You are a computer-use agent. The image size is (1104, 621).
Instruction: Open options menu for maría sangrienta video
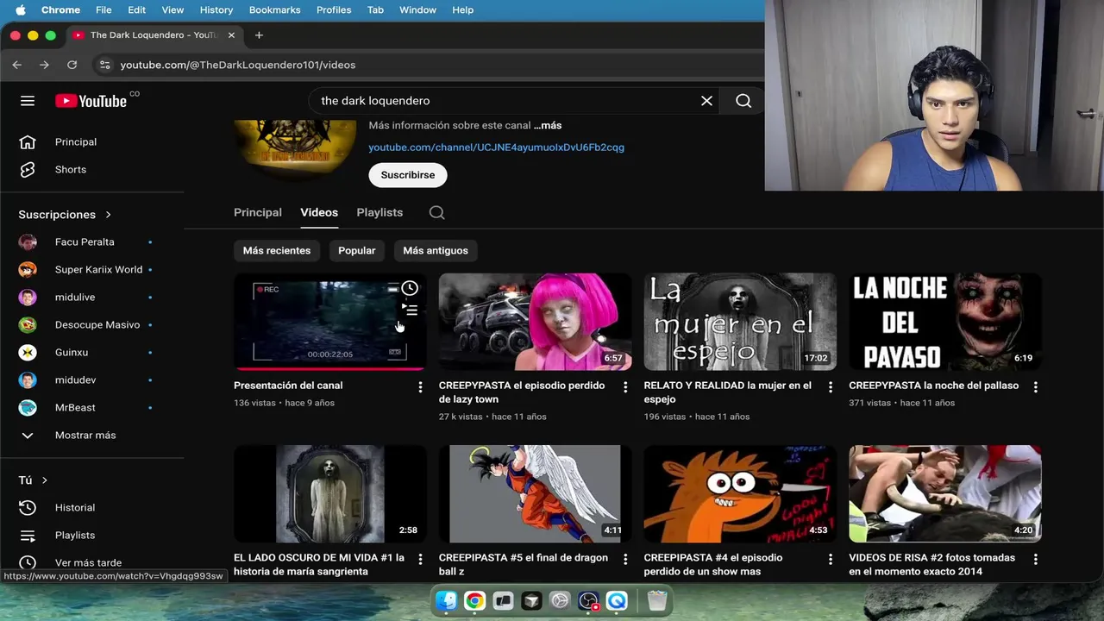click(x=420, y=560)
